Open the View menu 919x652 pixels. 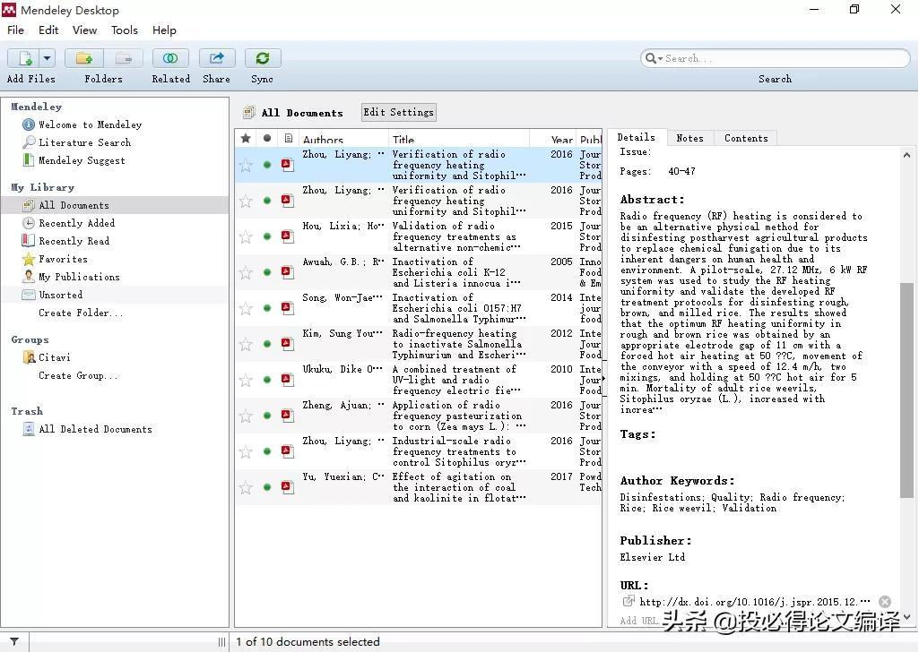[84, 30]
